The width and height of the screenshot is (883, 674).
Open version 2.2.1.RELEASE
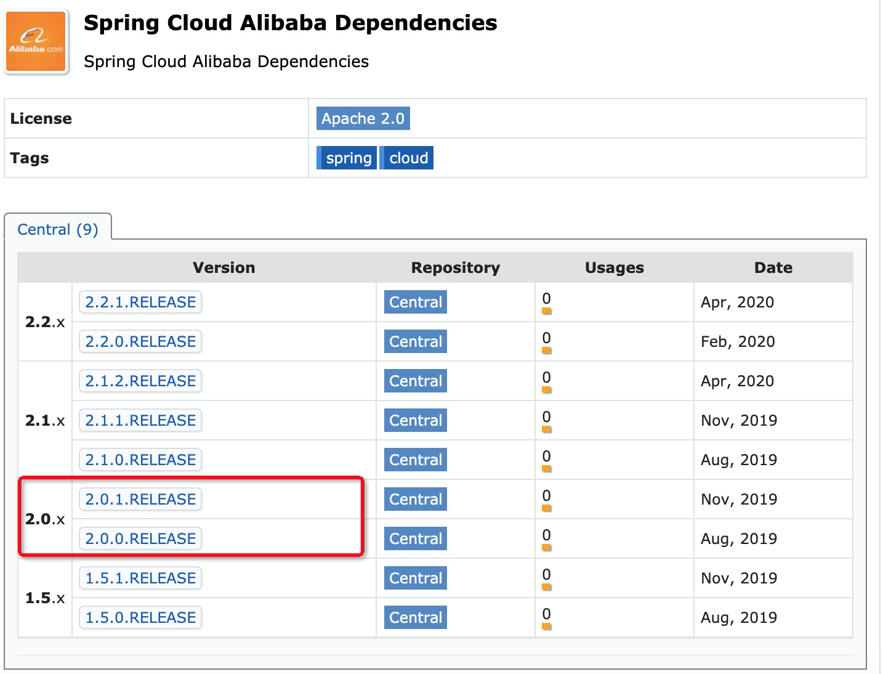tap(140, 302)
